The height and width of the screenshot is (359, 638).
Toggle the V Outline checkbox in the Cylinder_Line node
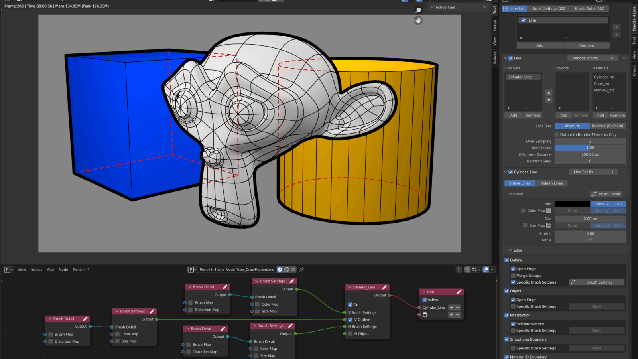coord(350,320)
